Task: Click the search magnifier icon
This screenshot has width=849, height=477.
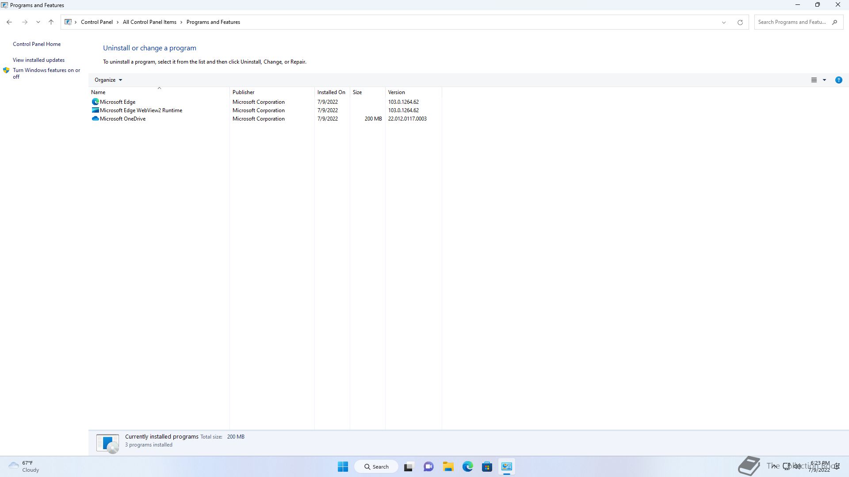Action: coord(834,22)
